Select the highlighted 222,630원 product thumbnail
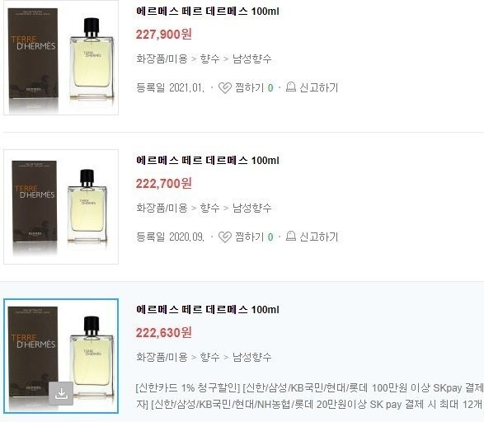 61,356
